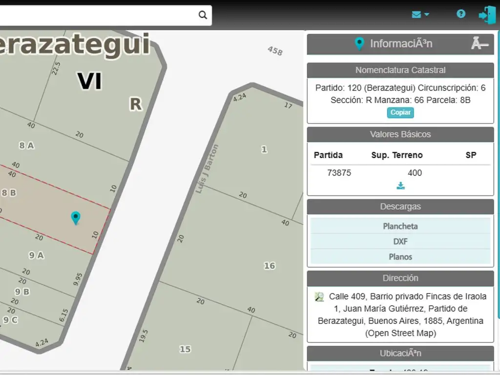Image resolution: width=500 pixels, height=375 pixels.
Task: Click the teal marker on parcel 8B
Action: coord(76,217)
